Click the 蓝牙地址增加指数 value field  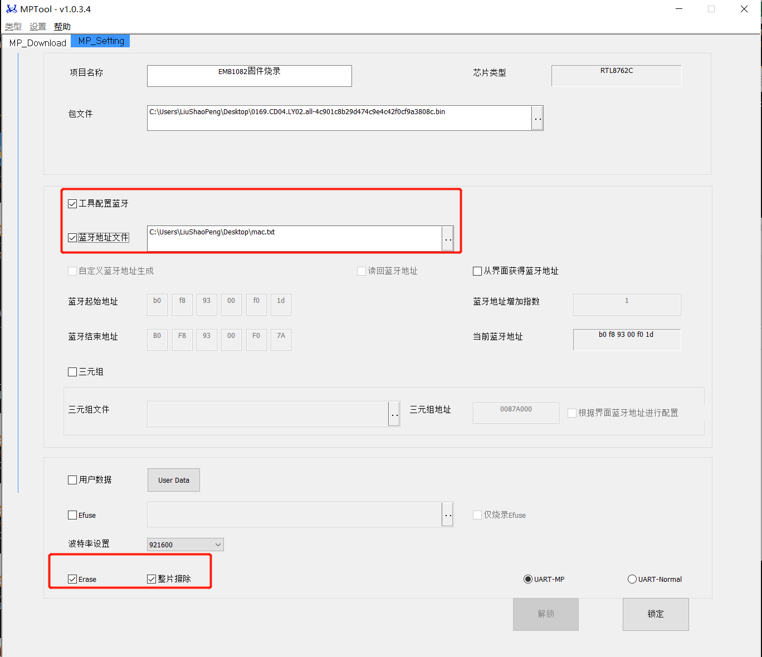(627, 305)
